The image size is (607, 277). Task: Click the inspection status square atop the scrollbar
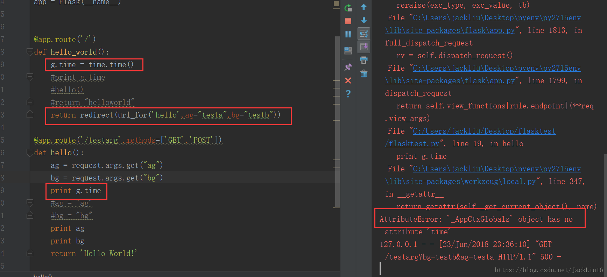point(336,3)
